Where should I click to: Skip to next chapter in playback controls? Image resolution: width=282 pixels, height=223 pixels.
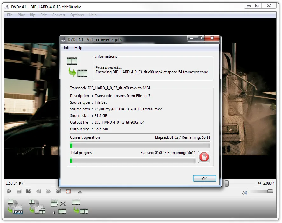(58, 191)
